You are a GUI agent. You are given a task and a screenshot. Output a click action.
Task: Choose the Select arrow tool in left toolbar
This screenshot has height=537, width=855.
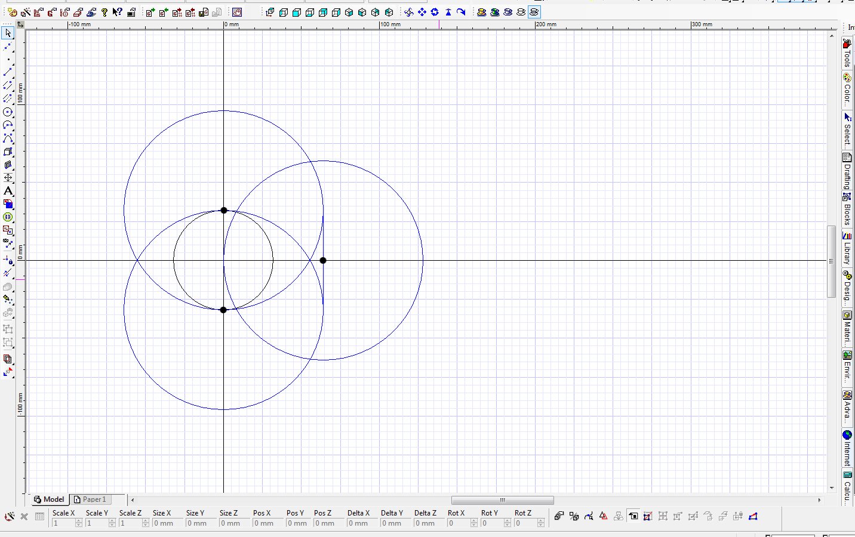coord(8,33)
